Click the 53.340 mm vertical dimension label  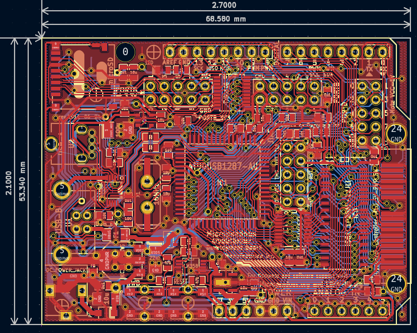point(22,181)
